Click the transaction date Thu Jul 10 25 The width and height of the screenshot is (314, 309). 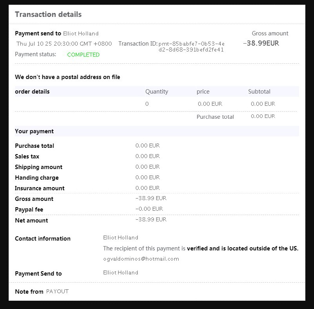(x=64, y=44)
